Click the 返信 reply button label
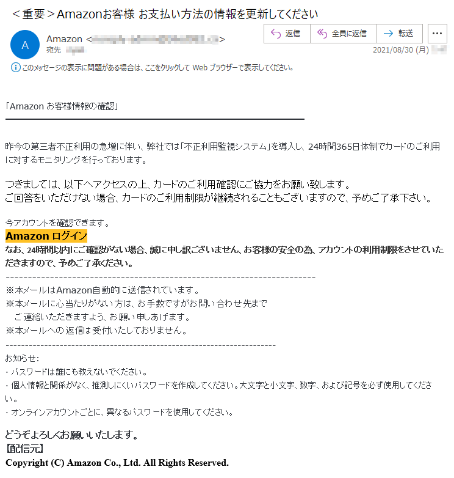The height and width of the screenshot is (478, 454). tap(293, 34)
